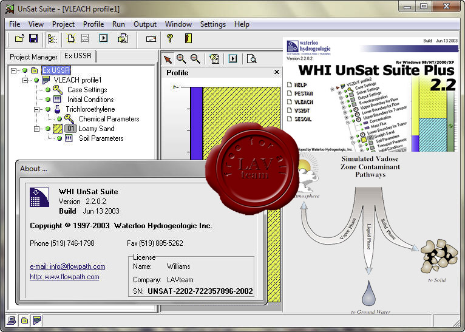Click the Loamy Sand hatched soil swatch
This screenshot has width=465, height=332.
point(58,129)
